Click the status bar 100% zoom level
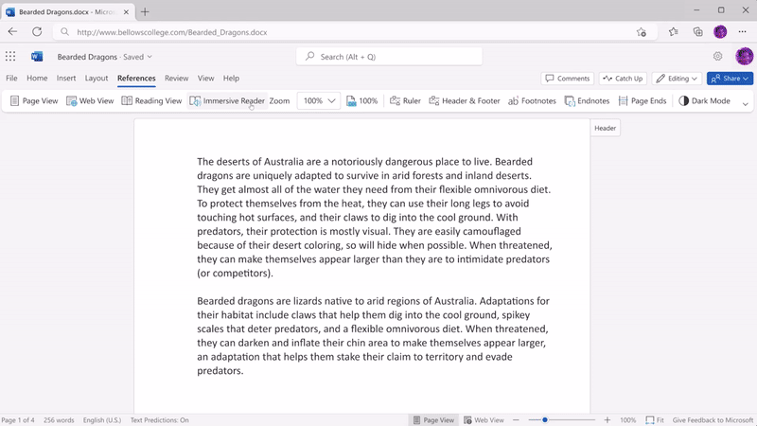The height and width of the screenshot is (426, 757). (x=627, y=420)
